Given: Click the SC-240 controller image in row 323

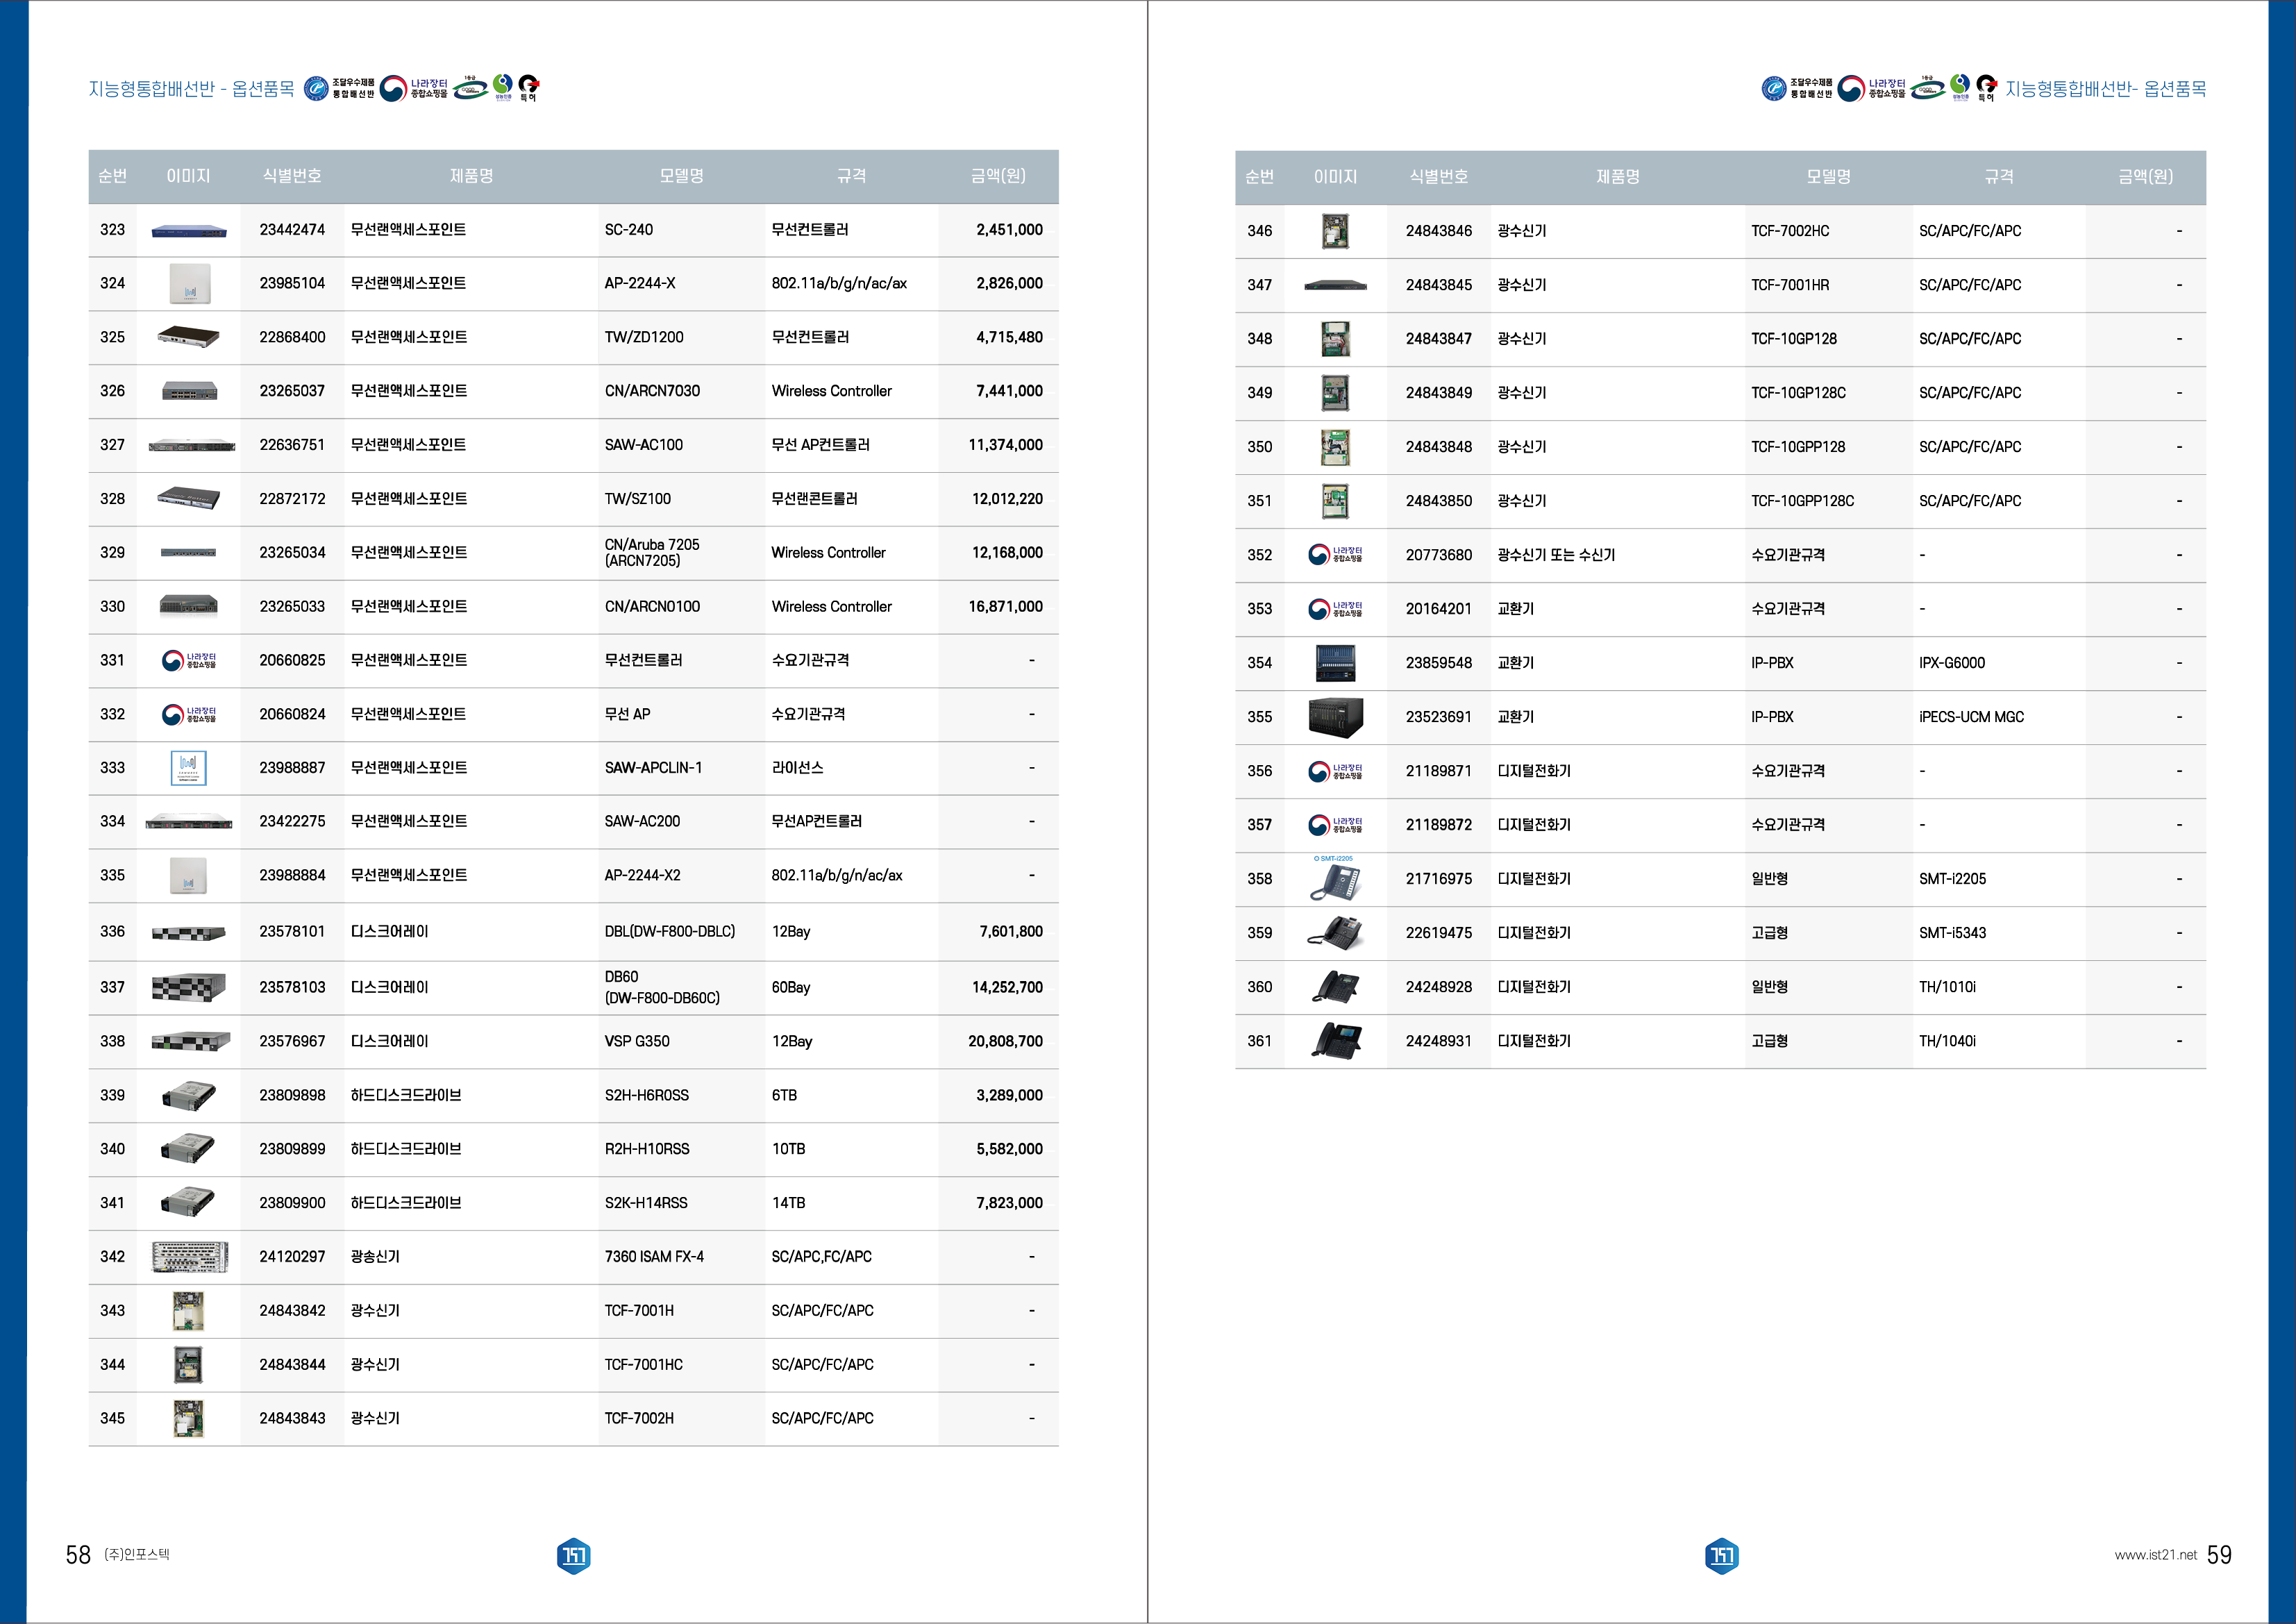Looking at the screenshot, I should coord(189,231).
